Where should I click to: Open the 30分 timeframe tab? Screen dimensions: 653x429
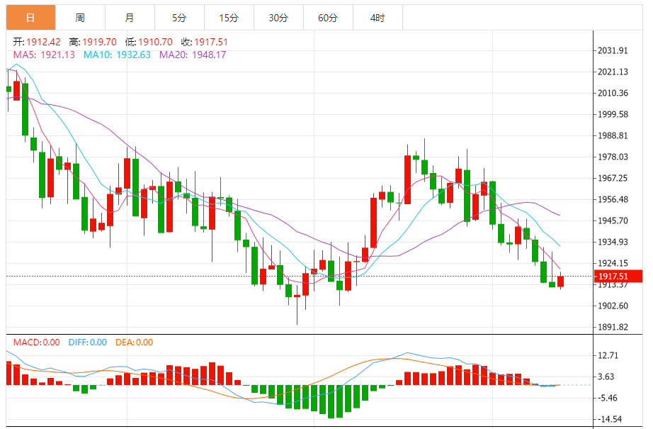[x=278, y=18]
